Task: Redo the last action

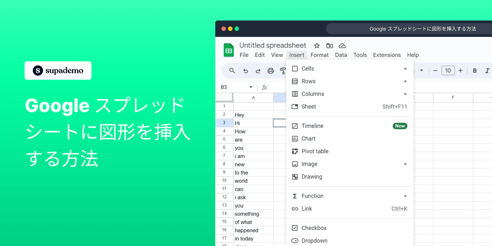Action: (257, 71)
